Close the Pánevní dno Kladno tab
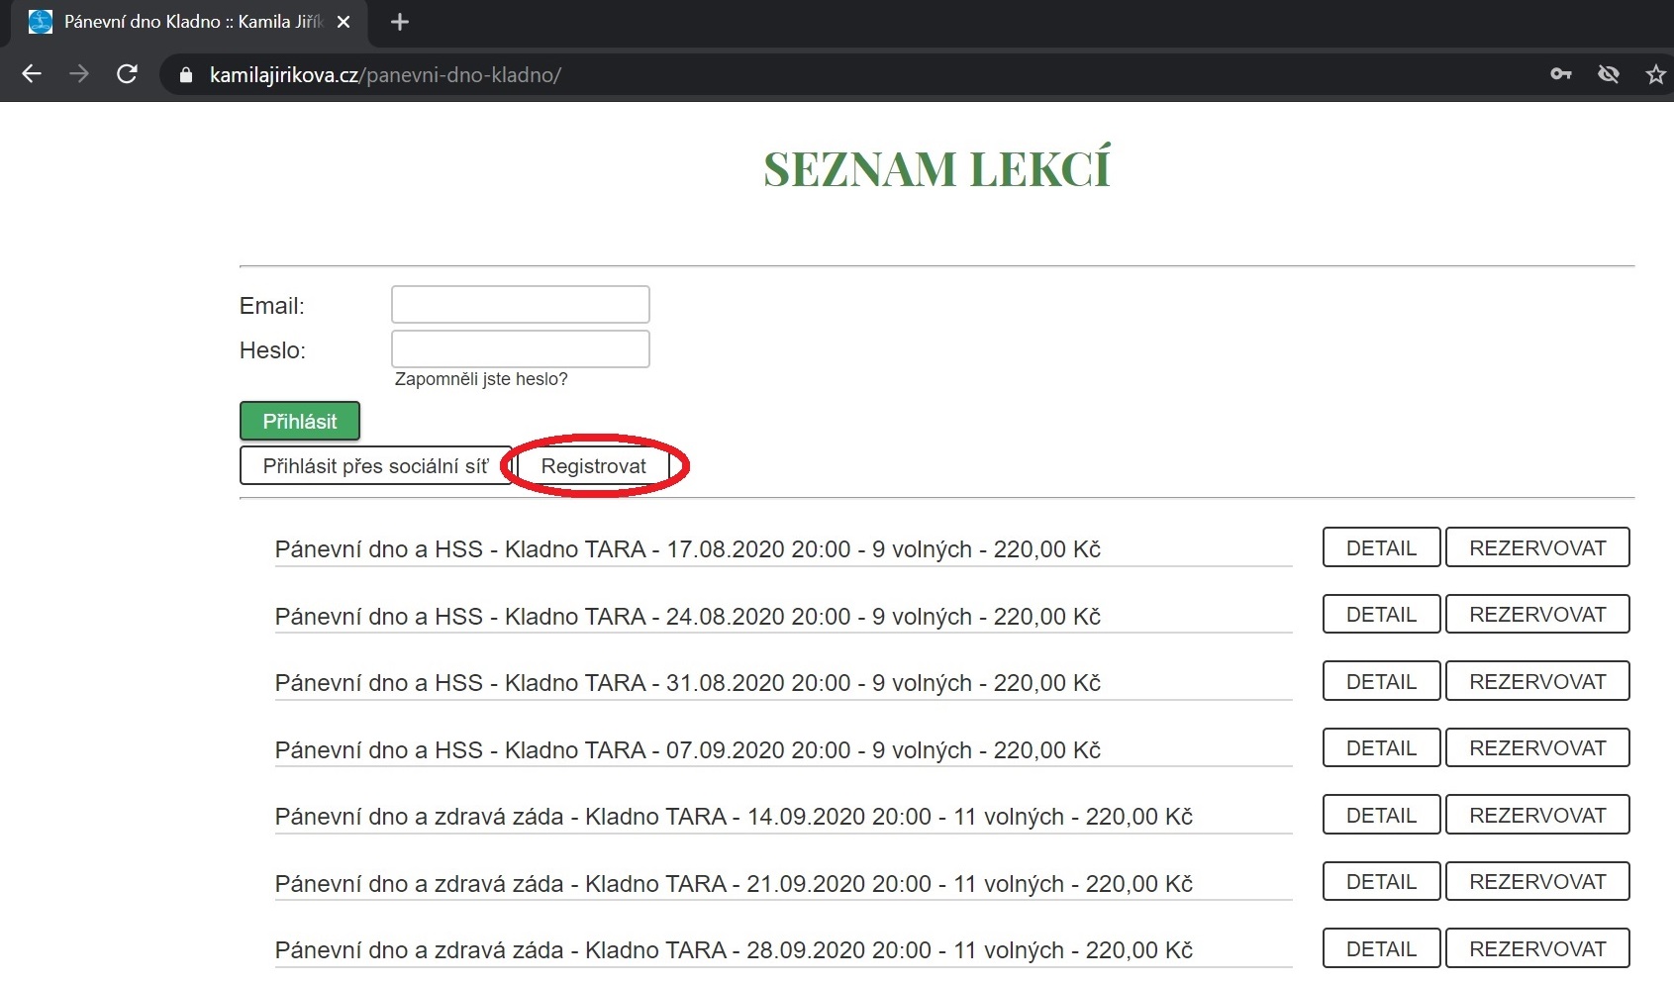 coord(344,22)
